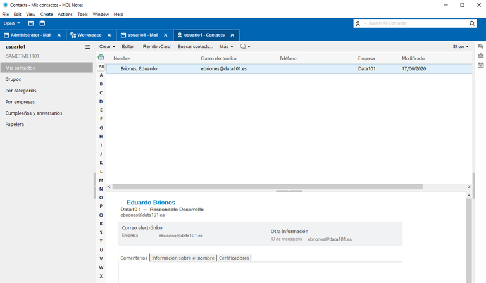Image resolution: width=486 pixels, height=283 pixels.
Task: Open the chat icon dropdown arrow
Action: coord(249,47)
